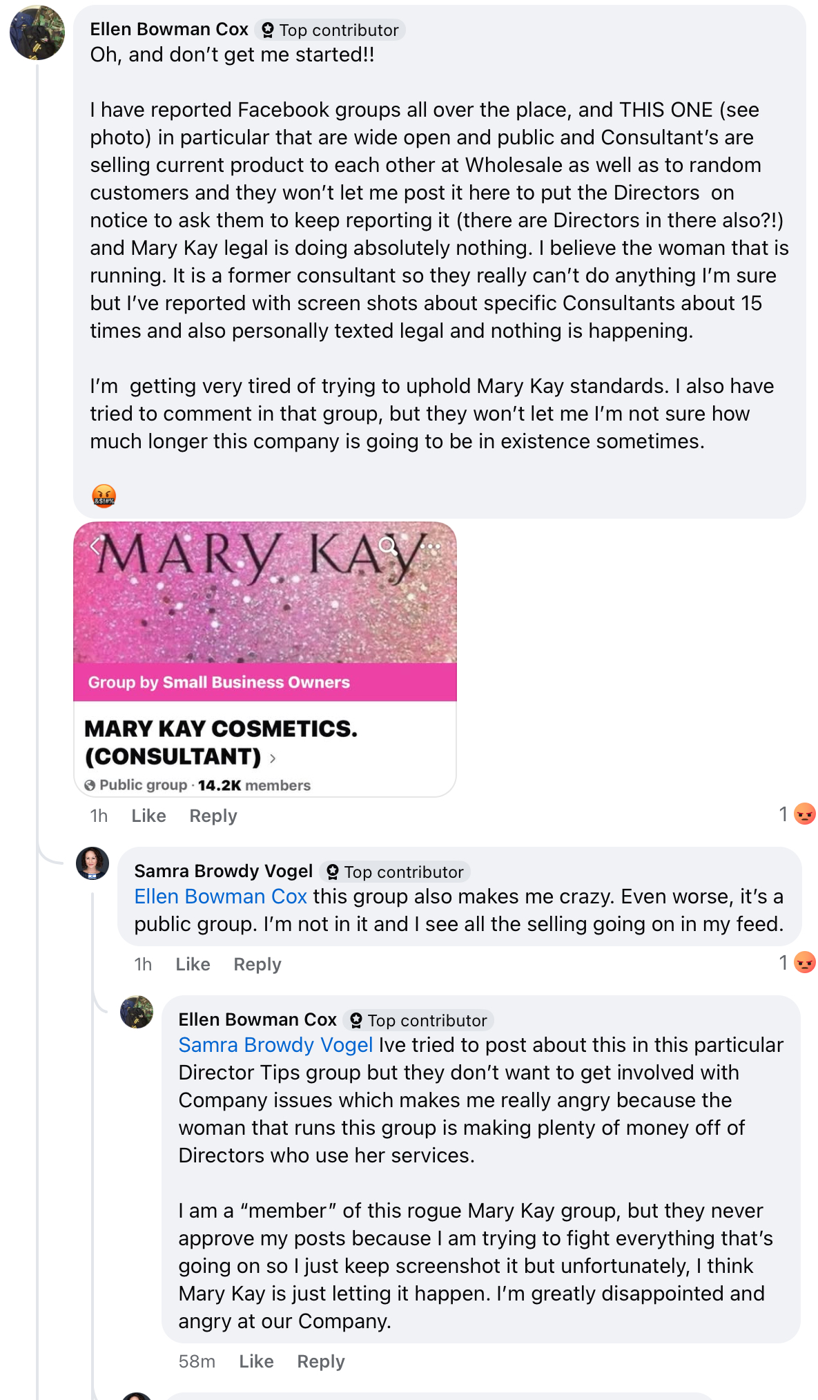Image resolution: width=818 pixels, height=1400 pixels.
Task: Like Ellen's 58m reply
Action: (x=256, y=1361)
